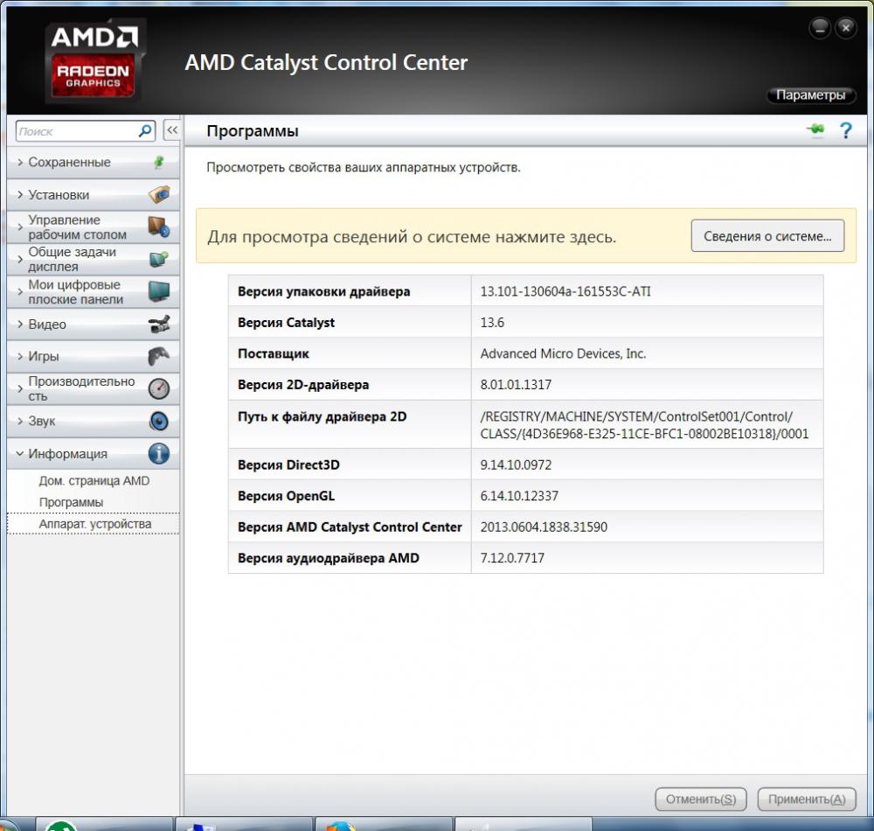Select Дом. страница AMD in sidebar

[x=94, y=481]
